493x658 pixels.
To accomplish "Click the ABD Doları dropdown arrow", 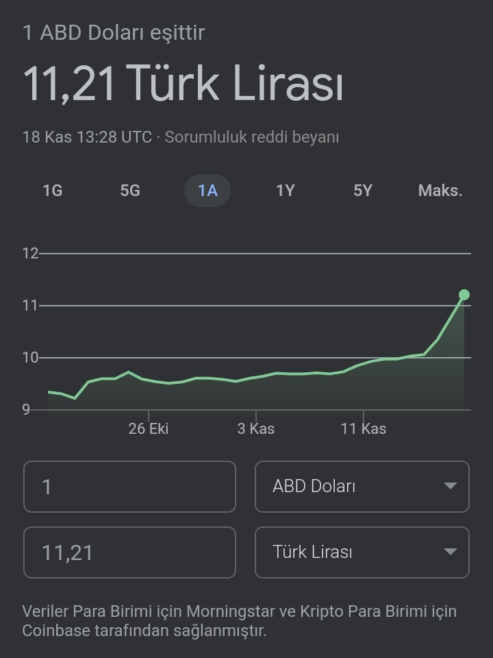I will (x=451, y=486).
